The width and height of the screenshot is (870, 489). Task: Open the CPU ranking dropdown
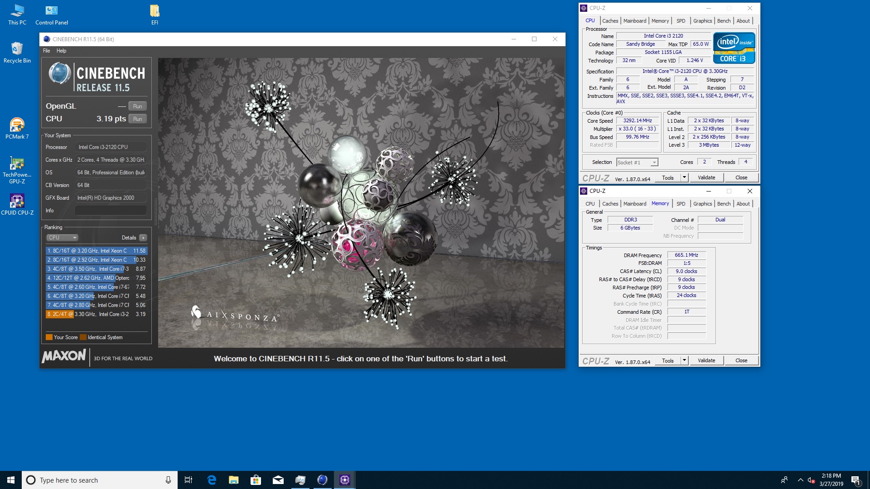click(63, 238)
